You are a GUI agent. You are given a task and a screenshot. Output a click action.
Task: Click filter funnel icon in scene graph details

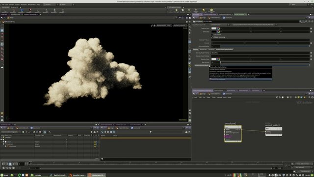point(151,132)
